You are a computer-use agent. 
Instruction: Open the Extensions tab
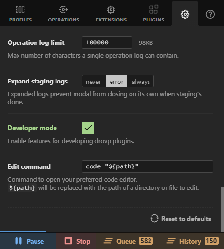click(x=111, y=14)
